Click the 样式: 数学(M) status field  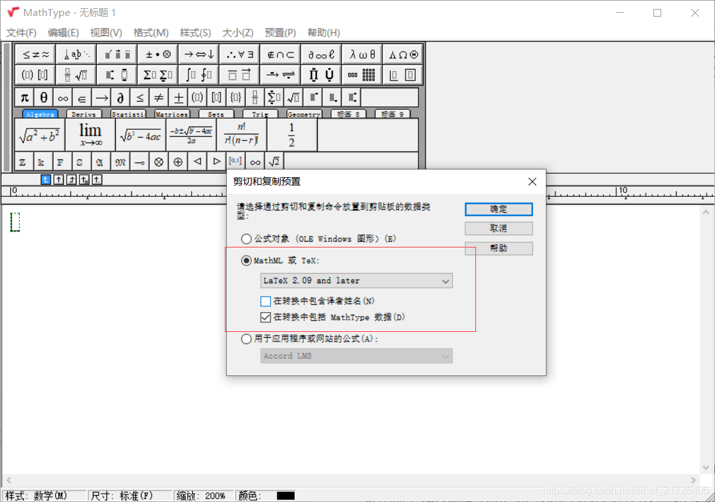[44, 496]
